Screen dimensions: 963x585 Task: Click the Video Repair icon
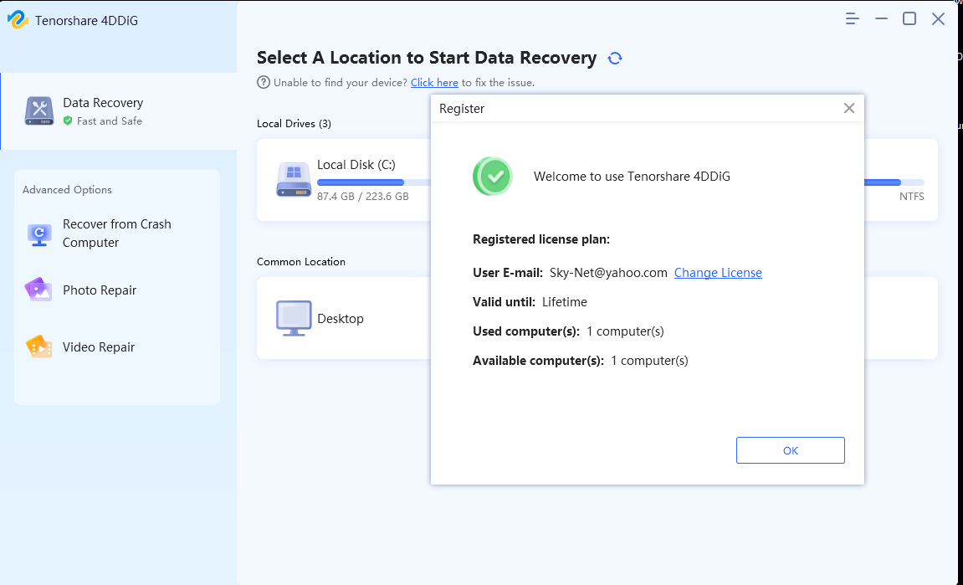[x=38, y=346]
